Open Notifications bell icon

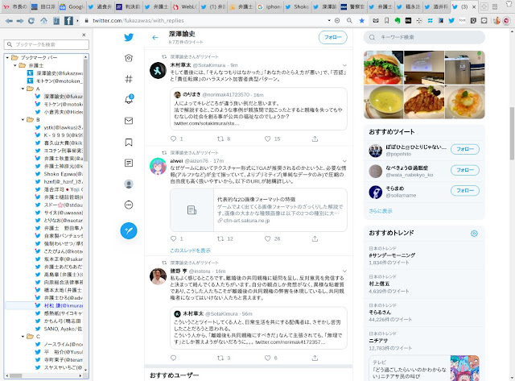pyautogui.click(x=129, y=99)
